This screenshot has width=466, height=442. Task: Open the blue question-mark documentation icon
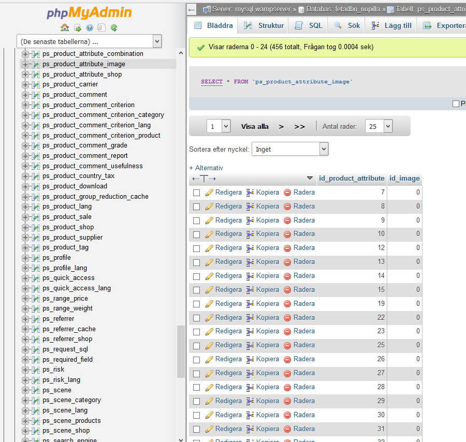tap(90, 28)
